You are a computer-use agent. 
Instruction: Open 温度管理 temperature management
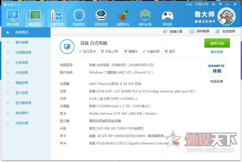click(57, 18)
